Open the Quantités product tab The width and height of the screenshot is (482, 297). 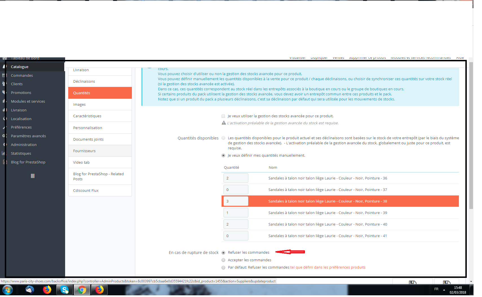coord(100,93)
